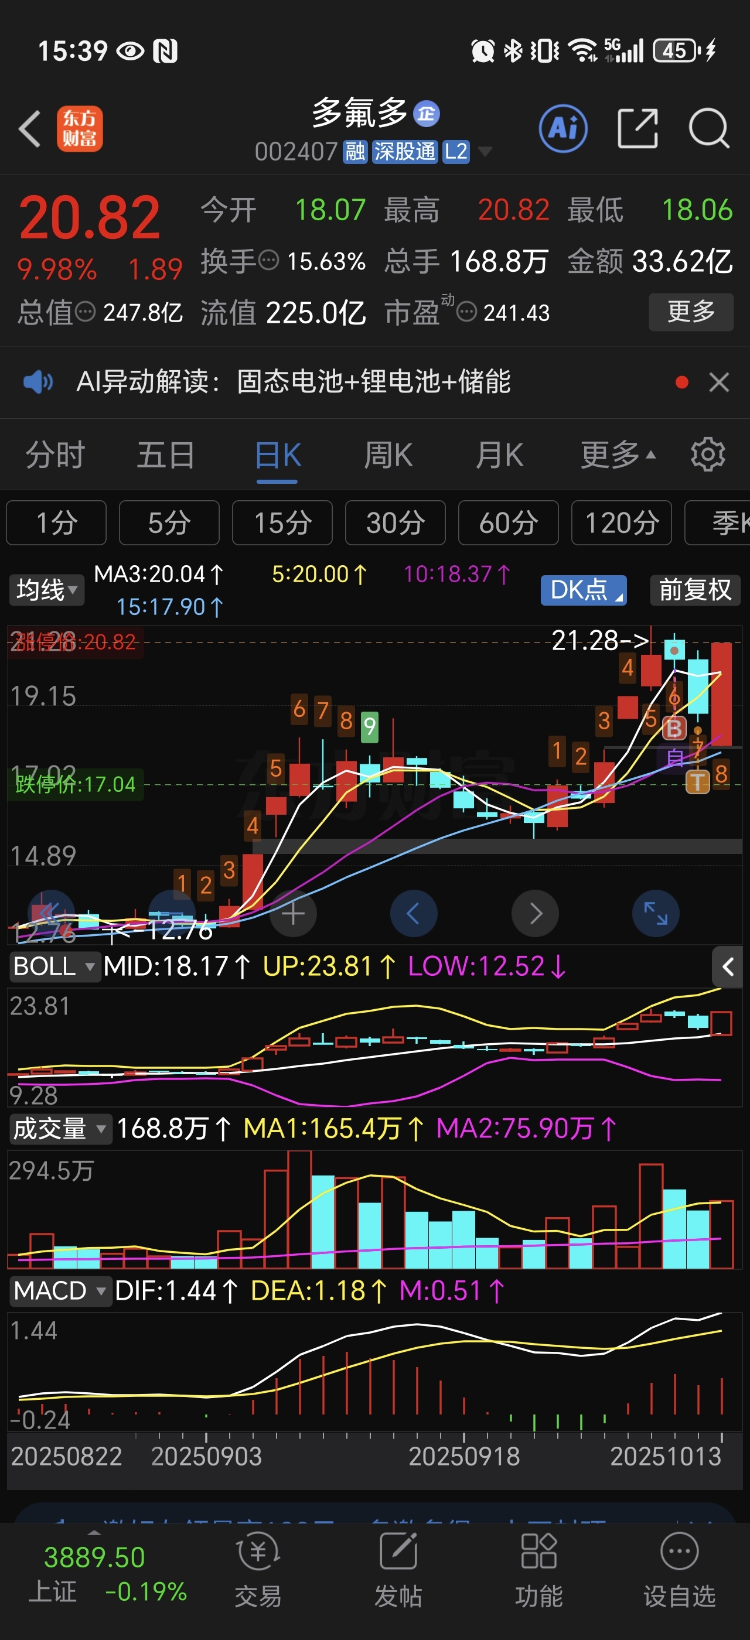Tap the 市盈 info icon
750x1640 pixels.
coord(466,312)
